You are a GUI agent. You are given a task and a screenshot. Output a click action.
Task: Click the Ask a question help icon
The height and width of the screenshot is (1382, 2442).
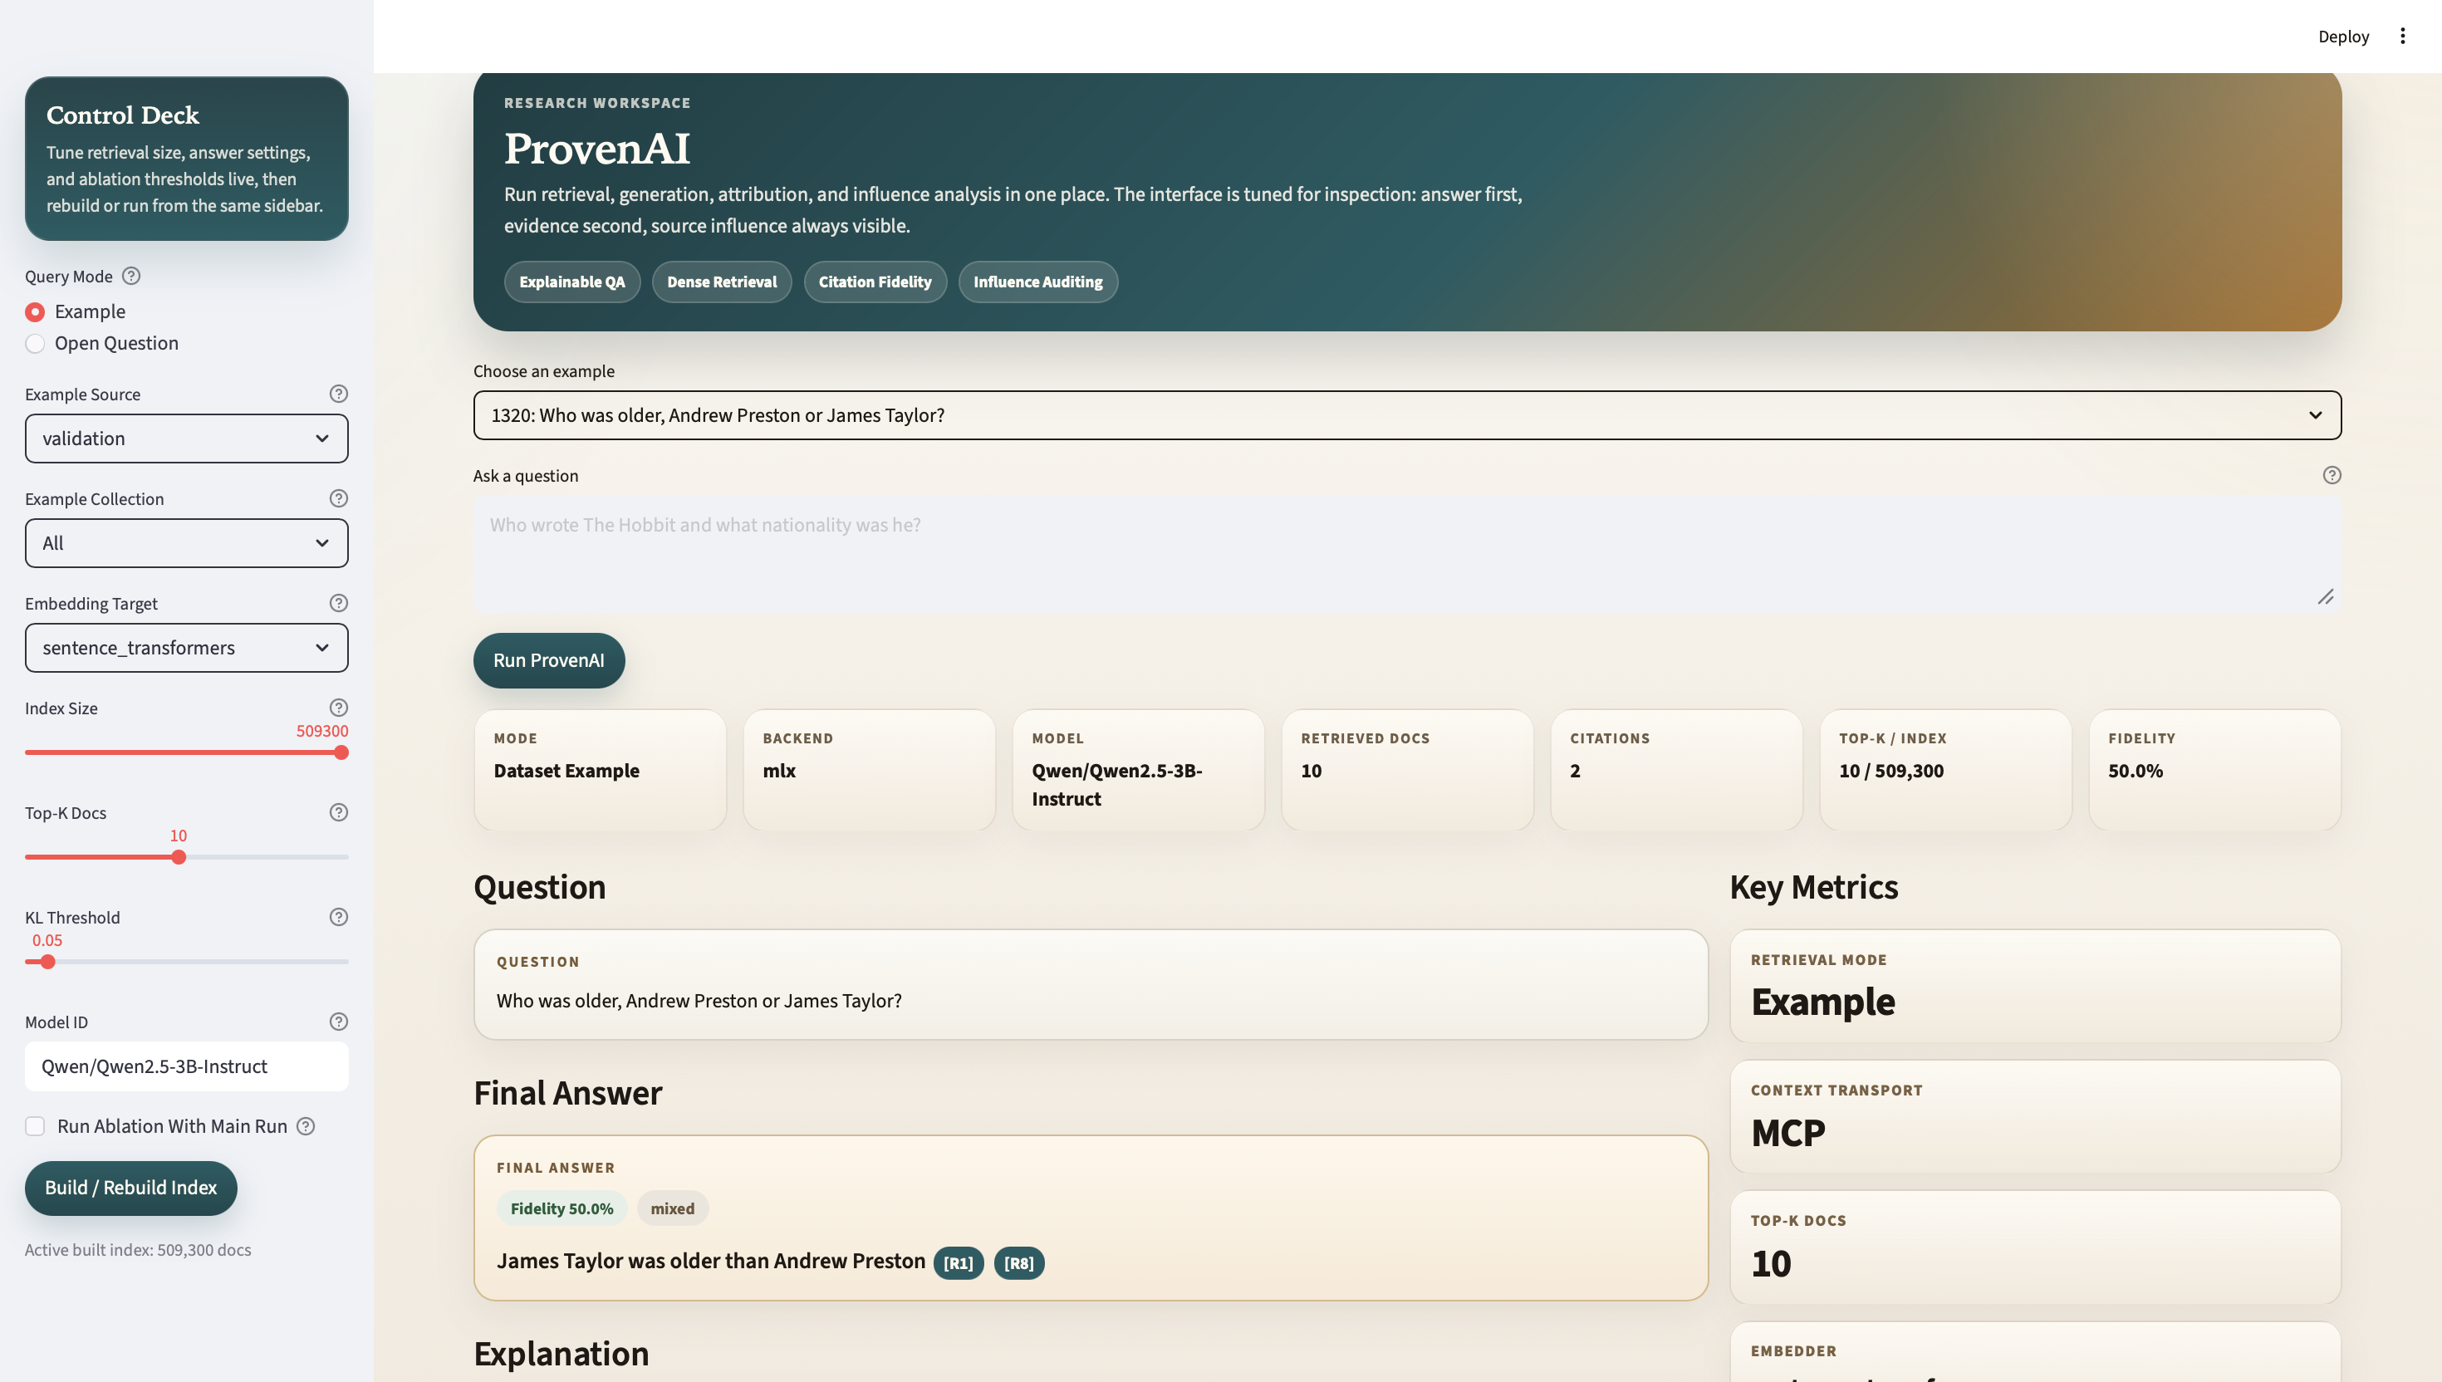click(x=2332, y=476)
